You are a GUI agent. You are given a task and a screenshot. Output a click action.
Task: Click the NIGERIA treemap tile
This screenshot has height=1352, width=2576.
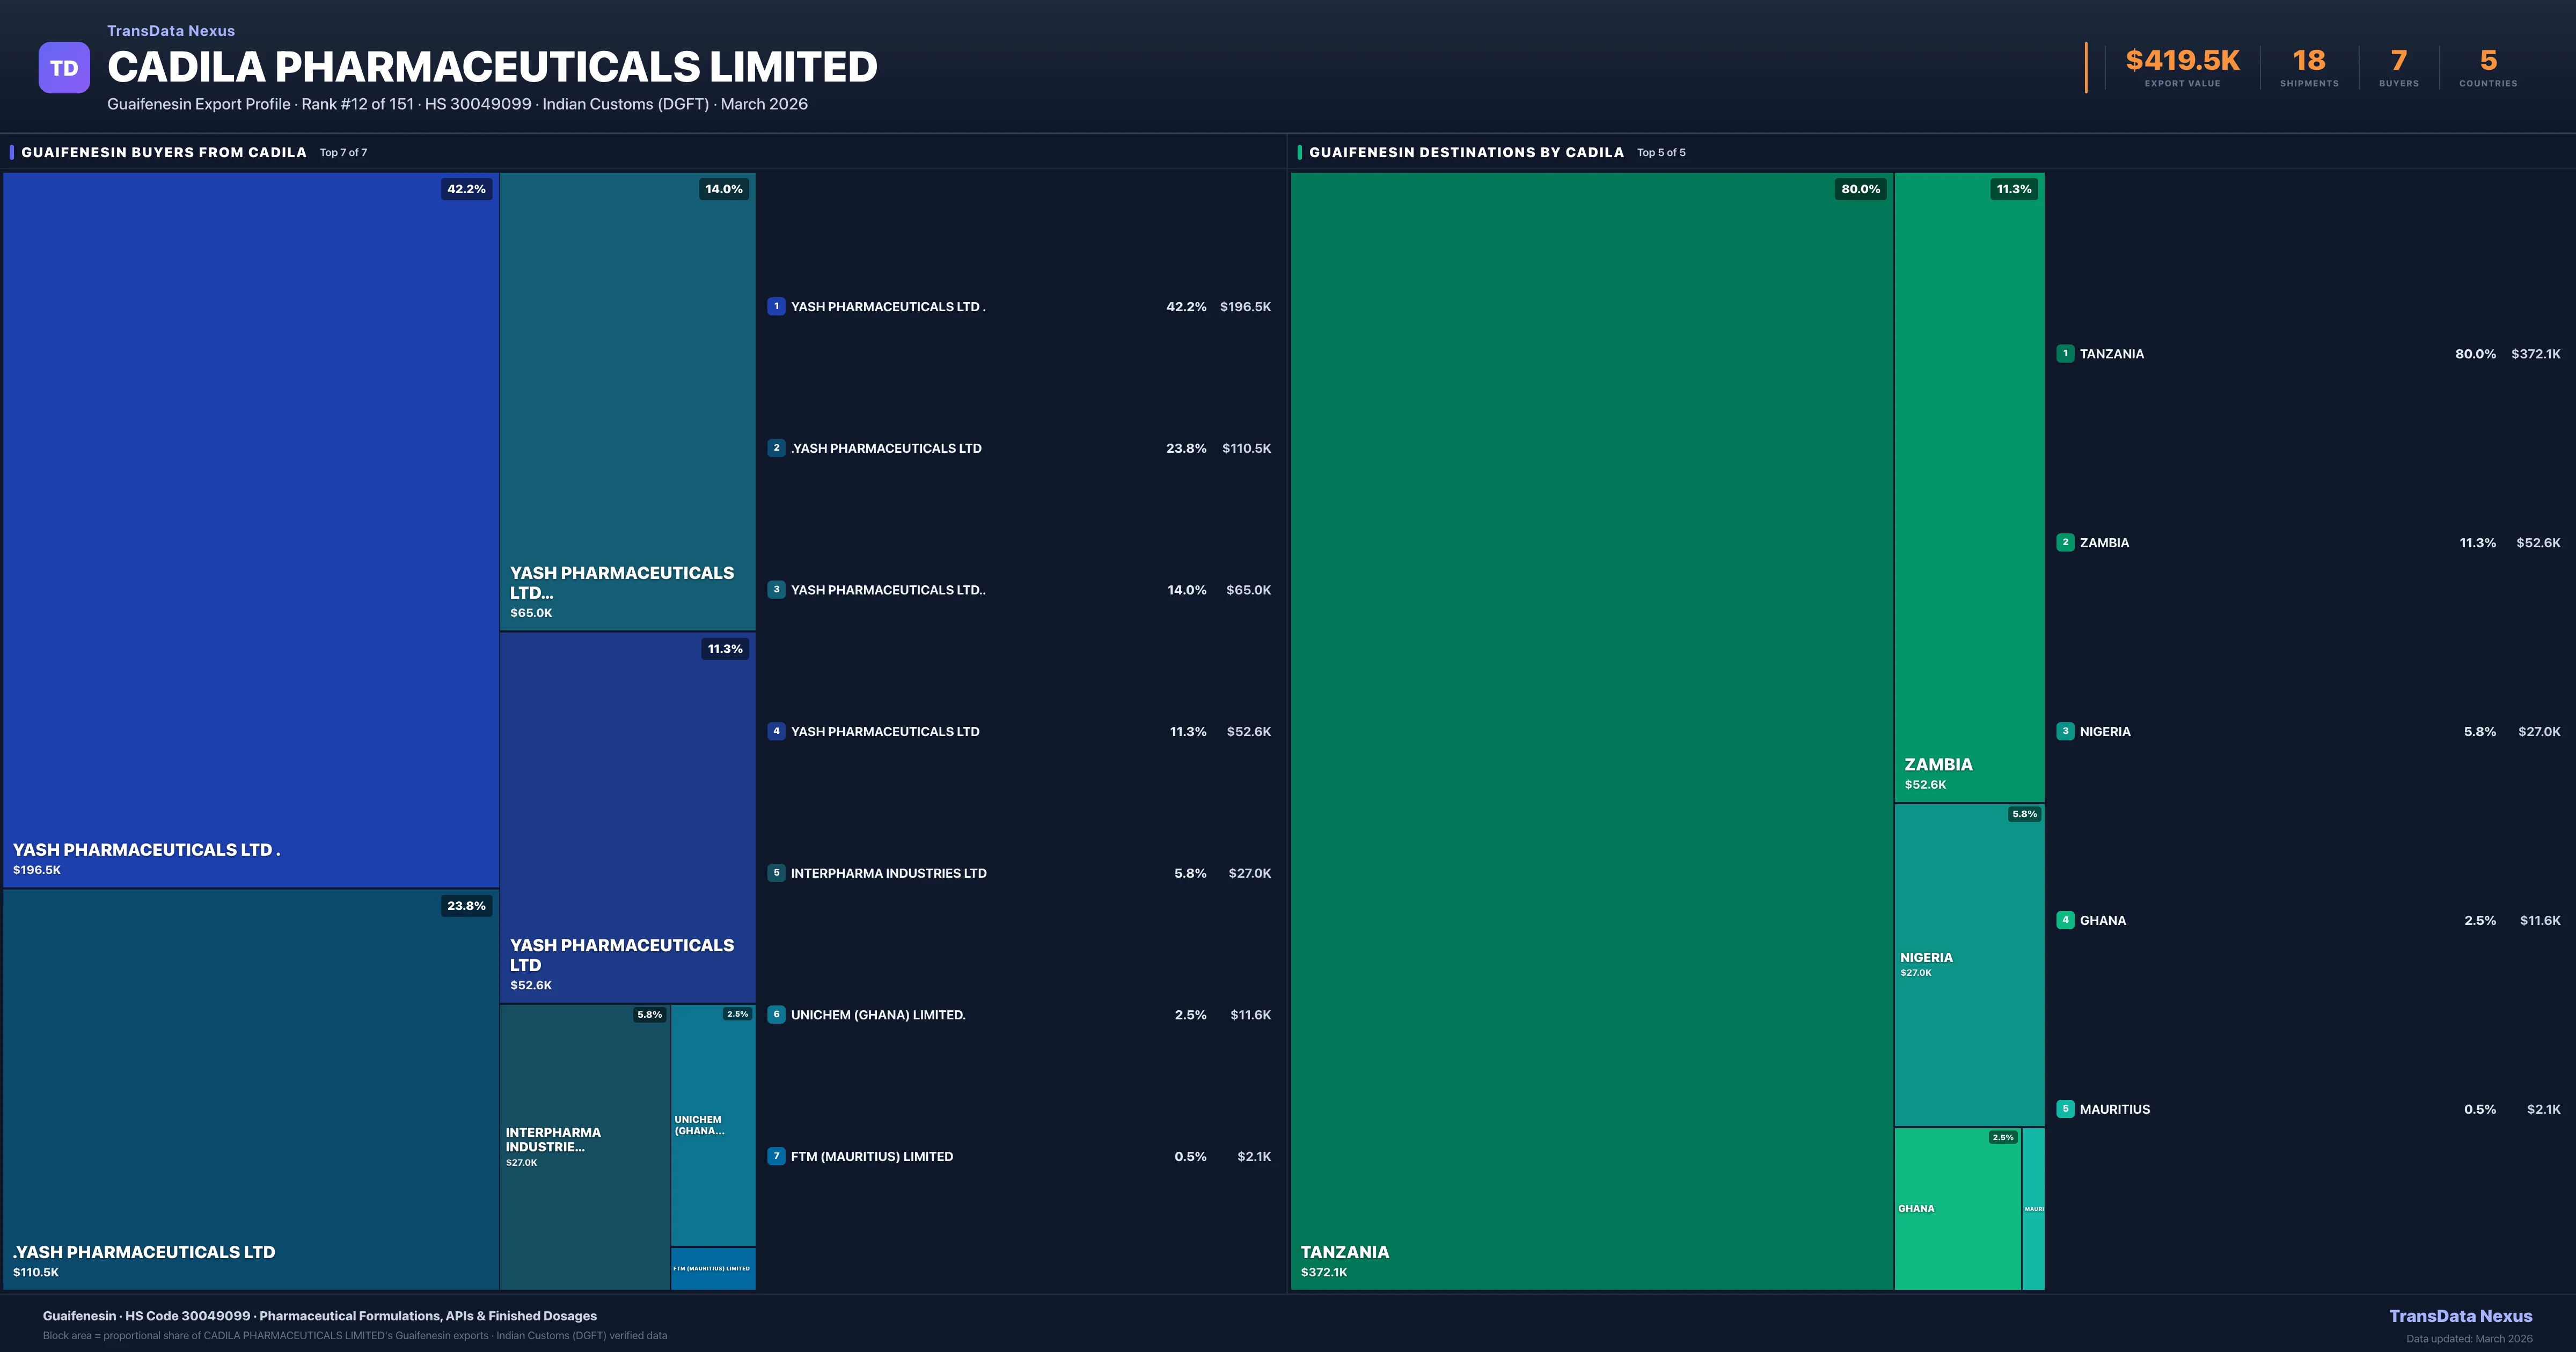click(1968, 965)
